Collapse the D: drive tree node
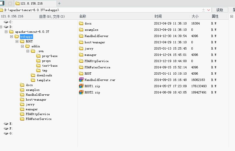This screenshot has width=235, height=151. [x=1, y=27]
